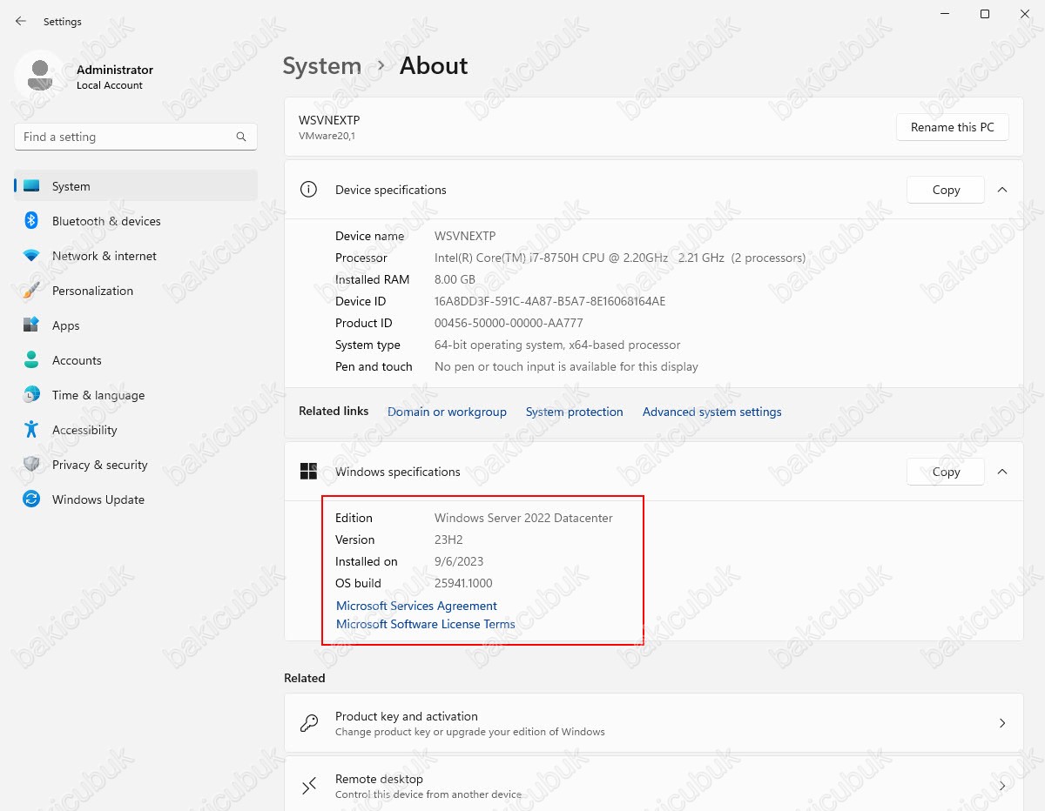
Task: Open Accounts settings
Action: (x=136, y=360)
